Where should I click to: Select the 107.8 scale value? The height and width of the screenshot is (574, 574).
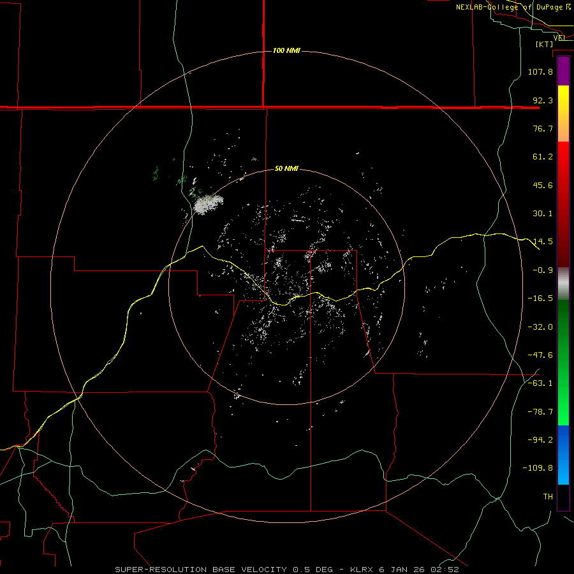point(540,71)
